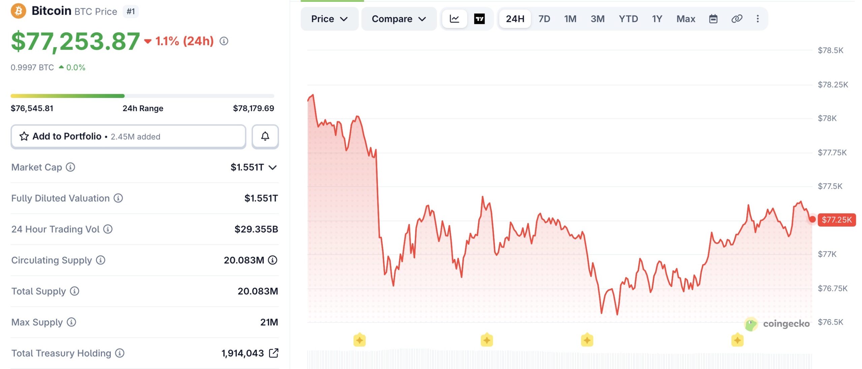Click the first news marker below chart
This screenshot has width=862, height=369.
click(x=360, y=340)
